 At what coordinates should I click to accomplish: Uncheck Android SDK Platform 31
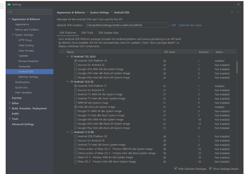(76, 86)
